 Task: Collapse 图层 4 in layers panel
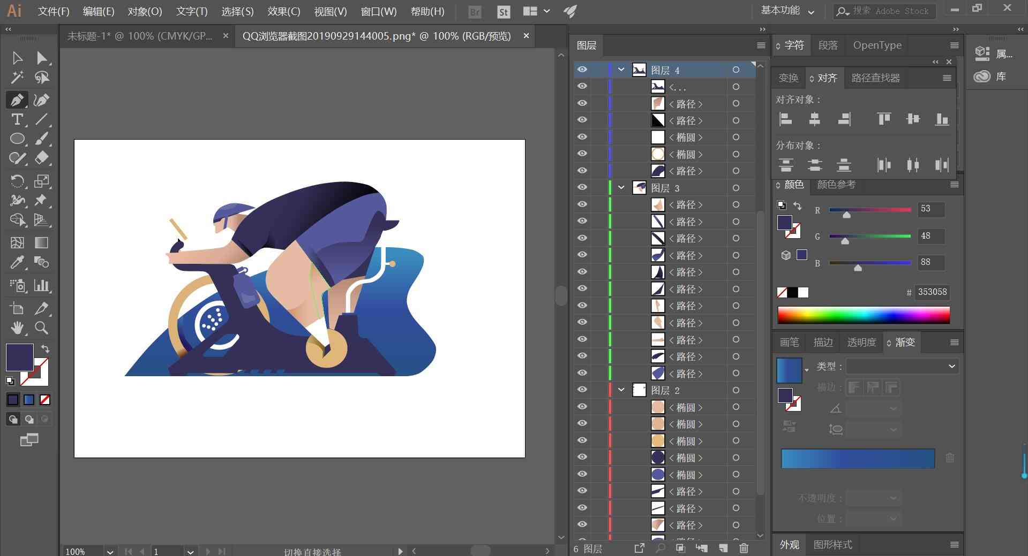coord(621,70)
